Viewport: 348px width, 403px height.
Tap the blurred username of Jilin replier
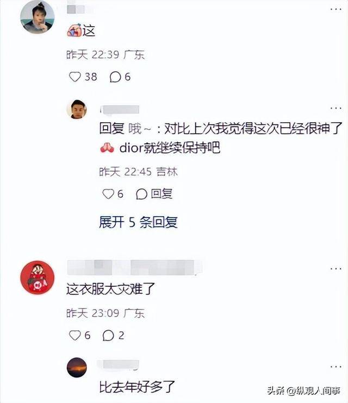(x=120, y=110)
